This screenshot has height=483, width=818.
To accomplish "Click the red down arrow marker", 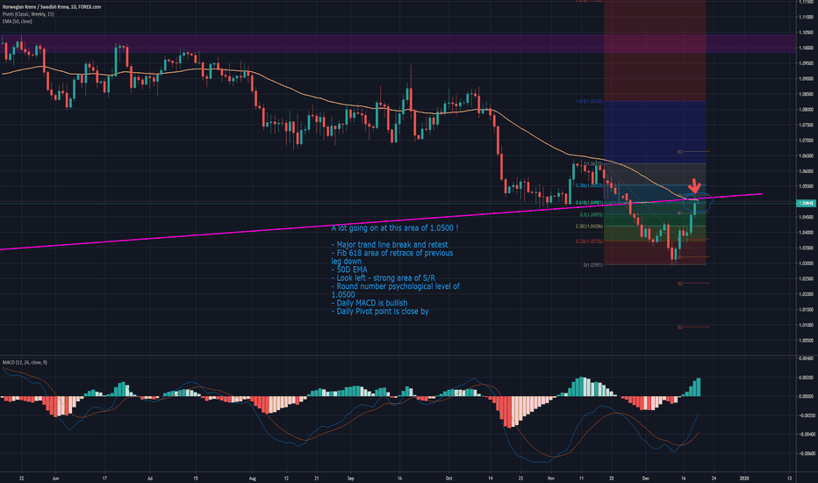I will 694,186.
